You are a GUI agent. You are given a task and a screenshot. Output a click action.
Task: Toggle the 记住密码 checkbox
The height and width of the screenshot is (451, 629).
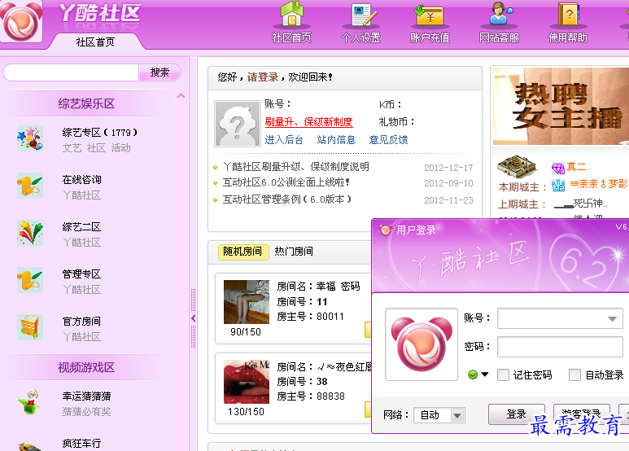tap(503, 374)
